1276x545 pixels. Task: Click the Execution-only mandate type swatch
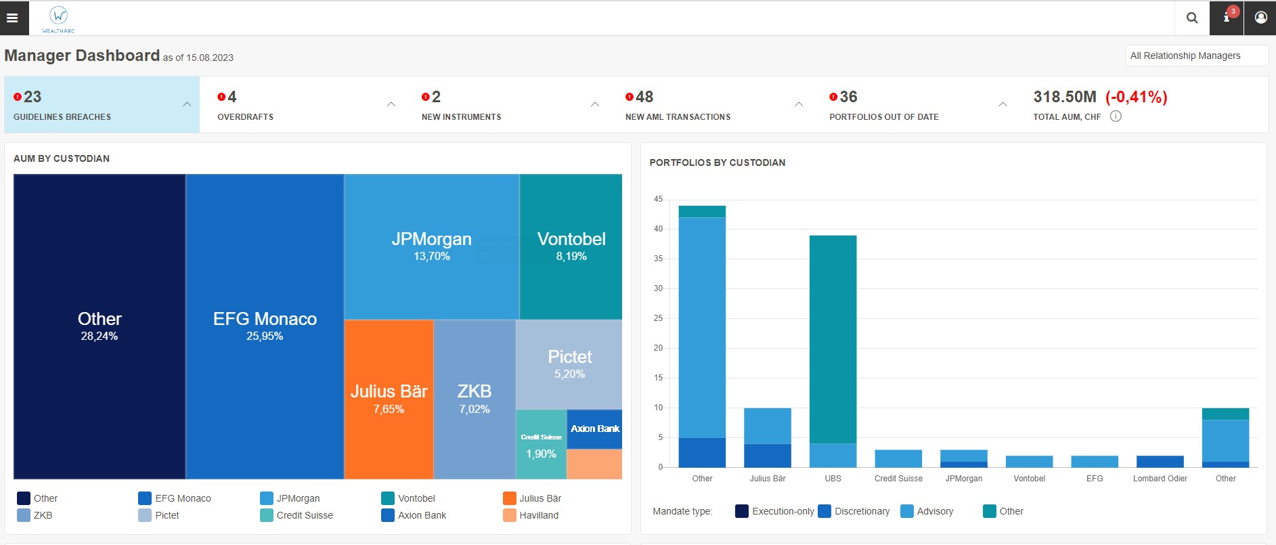(742, 511)
